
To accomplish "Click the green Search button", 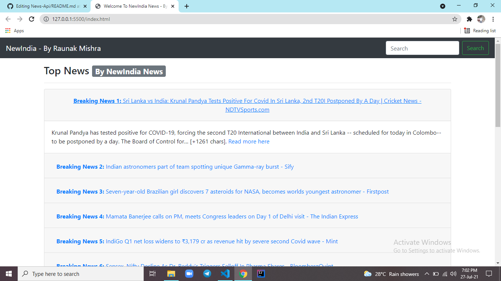I will tap(475, 48).
